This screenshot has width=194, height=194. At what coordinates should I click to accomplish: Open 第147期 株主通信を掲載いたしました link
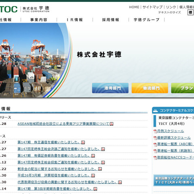[49, 142]
